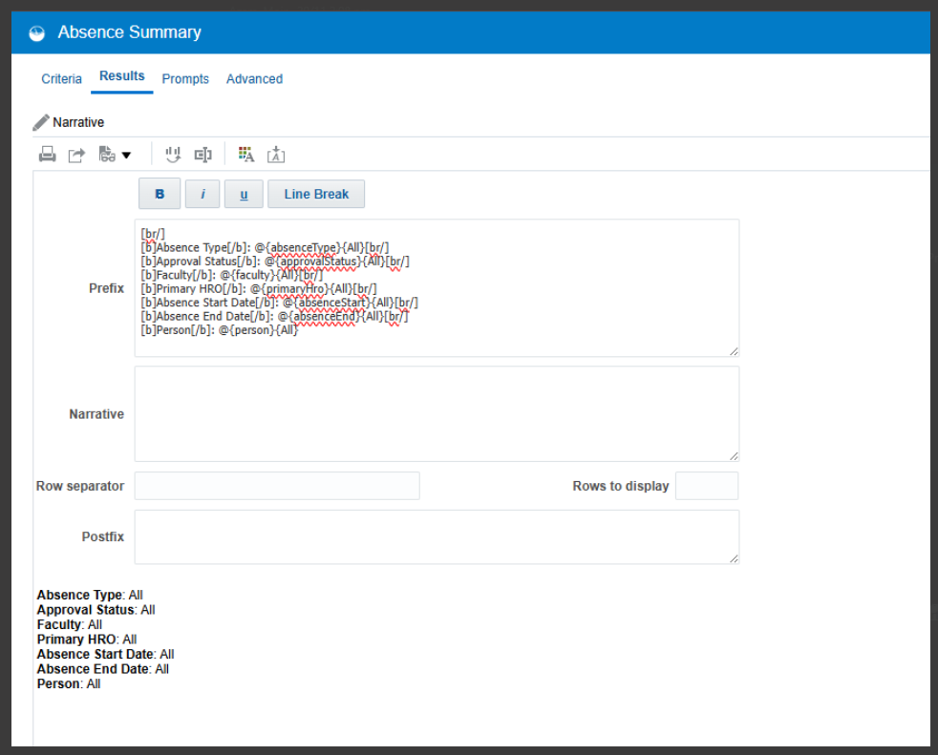Insert bold markup with the B button
The width and height of the screenshot is (938, 755).
(159, 194)
